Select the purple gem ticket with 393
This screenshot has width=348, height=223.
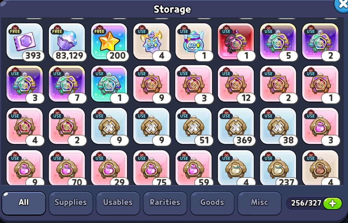click(25, 41)
